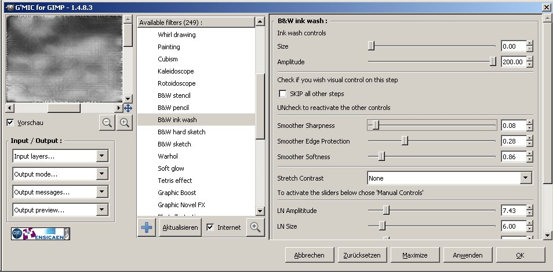Click the ENSICAEN logo banner

click(41, 234)
